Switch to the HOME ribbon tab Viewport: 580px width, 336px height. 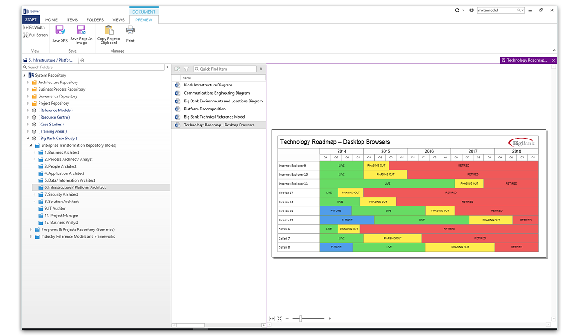pyautogui.click(x=51, y=20)
